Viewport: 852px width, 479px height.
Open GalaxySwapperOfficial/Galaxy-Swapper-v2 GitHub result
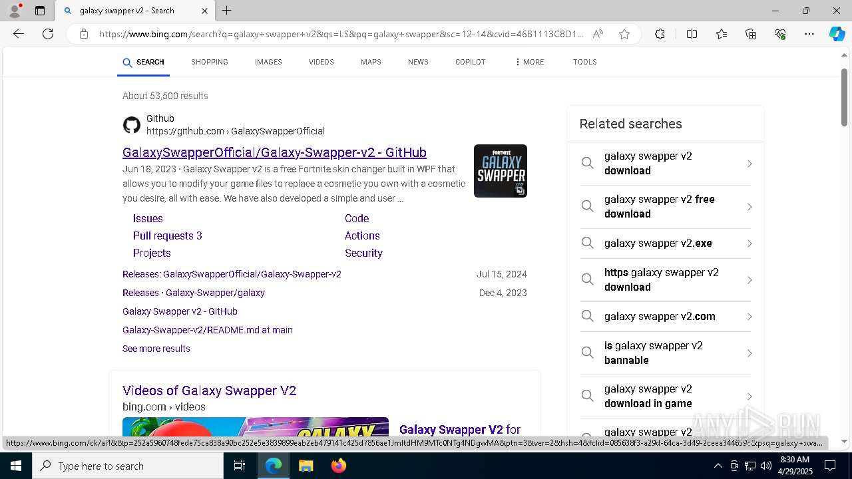coord(274,152)
